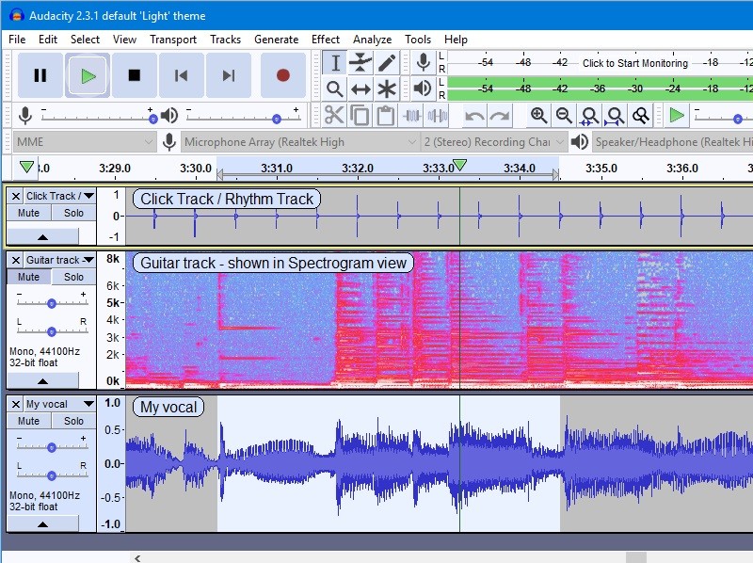Paste using the clipboard icon
Screen dimensions: 753x563
pyautogui.click(x=385, y=116)
